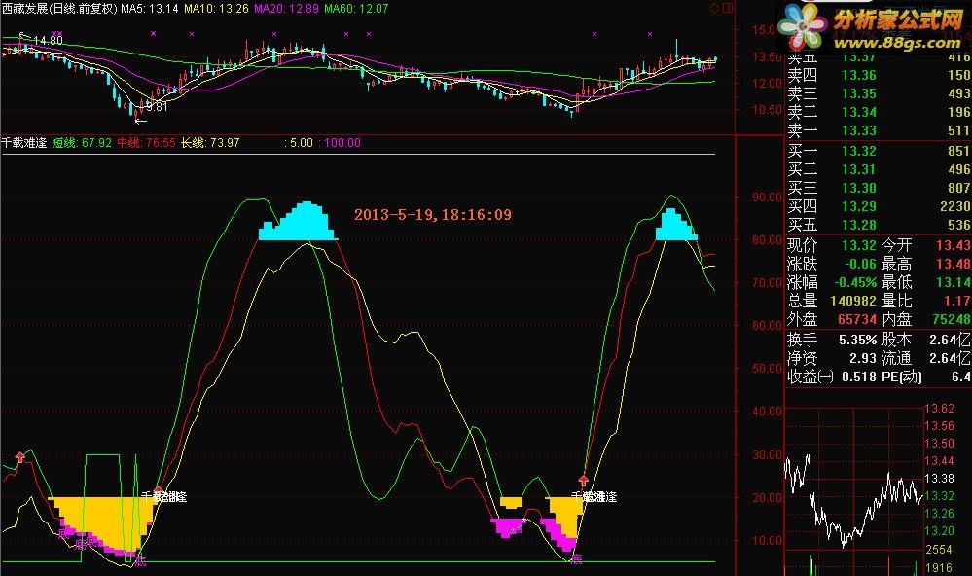
Task: Click the 涨跌 value -0.06
Action: point(860,264)
